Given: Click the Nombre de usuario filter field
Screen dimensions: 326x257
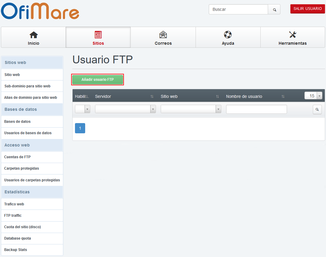Looking at the screenshot, I should coord(256,109).
